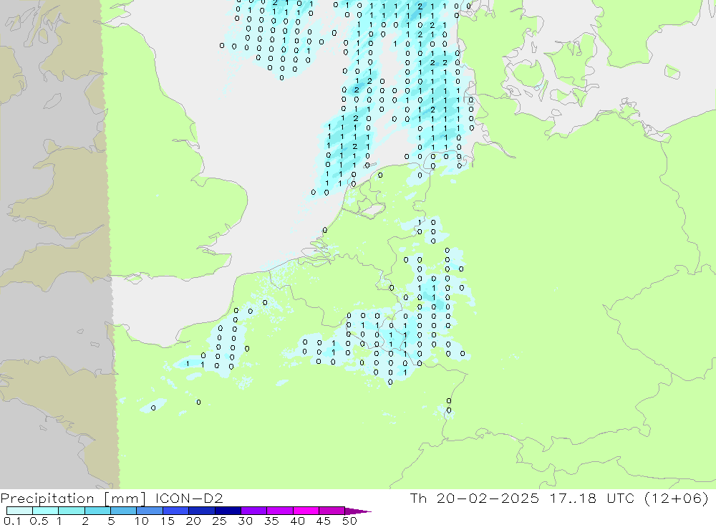Select the 5–10 mm legend color swatch

[x=124, y=511]
